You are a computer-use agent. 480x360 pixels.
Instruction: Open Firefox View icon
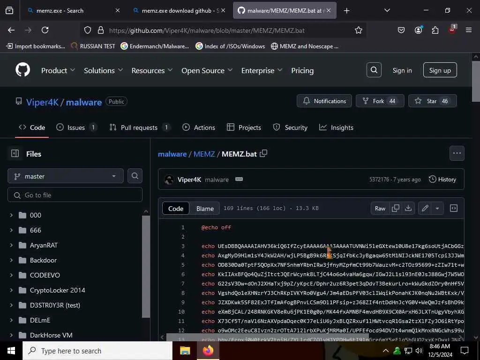pyautogui.click(x=9, y=10)
